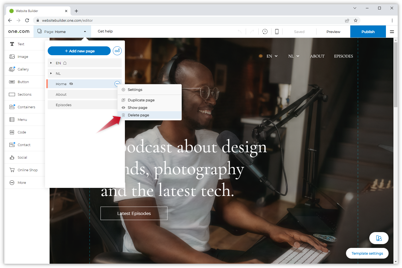Expand the NL page folder
Screen dimensions: 402x268
[51, 73]
